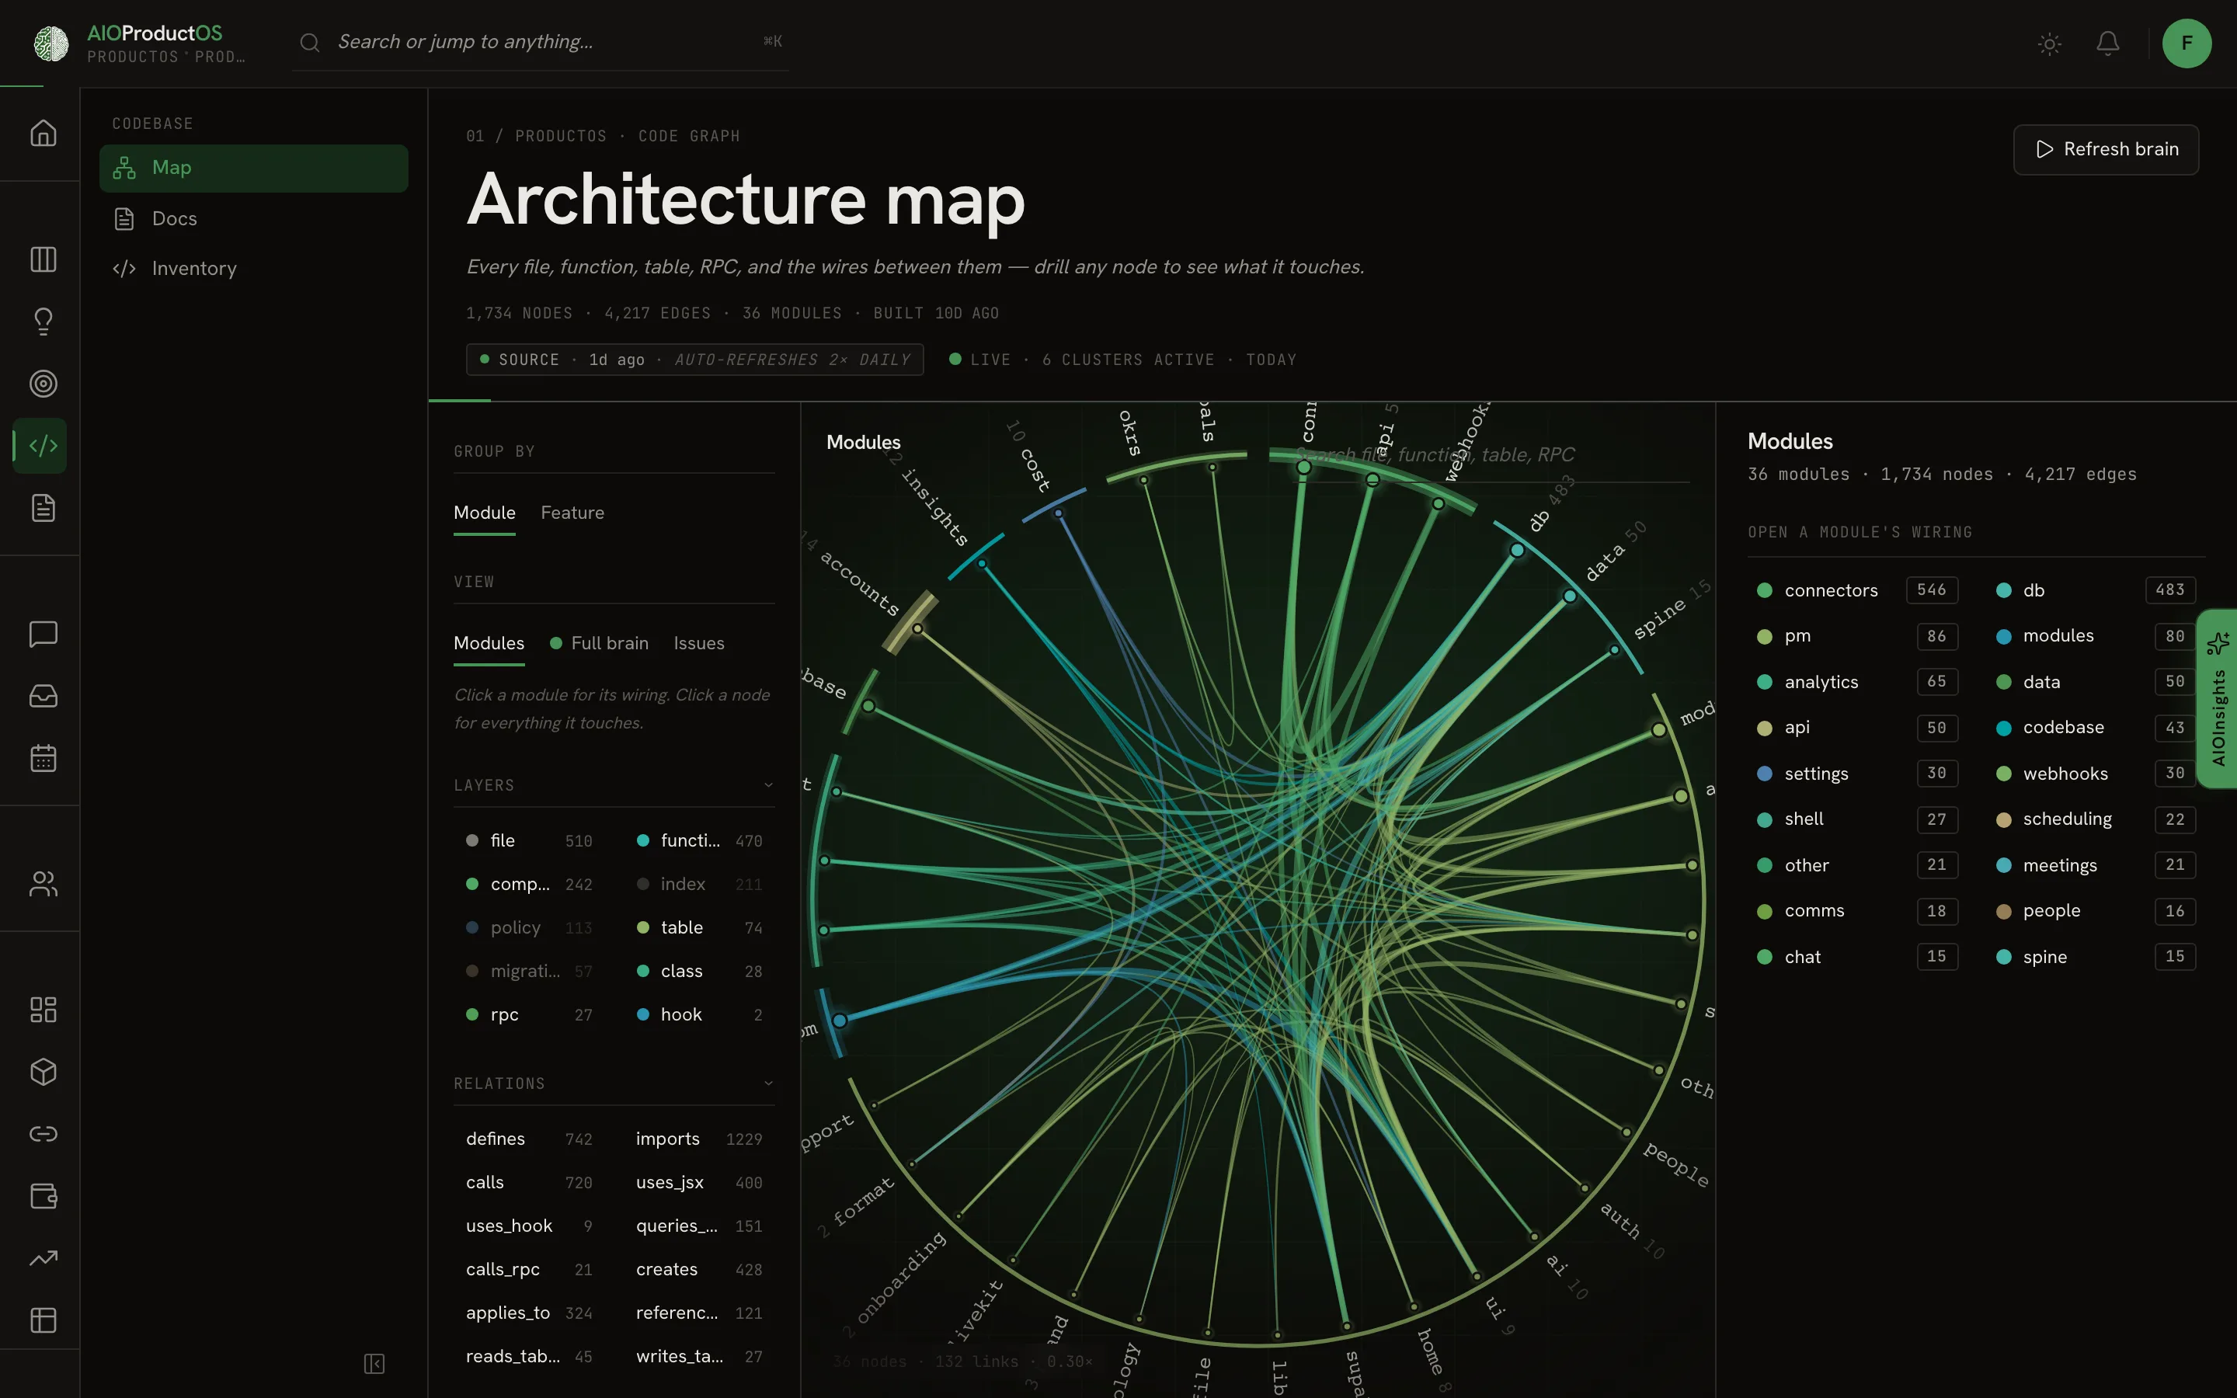The image size is (2237, 1398).
Task: Open the chain link icon
Action: point(43,1134)
